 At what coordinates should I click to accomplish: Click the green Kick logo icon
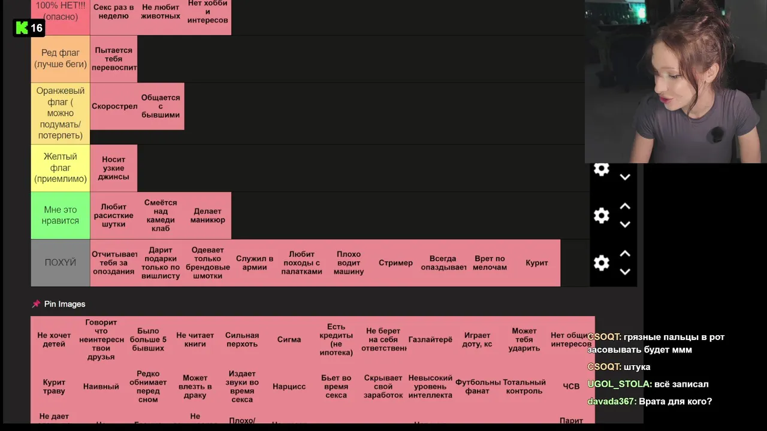coord(22,28)
